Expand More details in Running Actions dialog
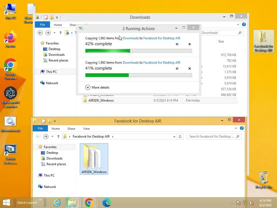 coord(97,87)
